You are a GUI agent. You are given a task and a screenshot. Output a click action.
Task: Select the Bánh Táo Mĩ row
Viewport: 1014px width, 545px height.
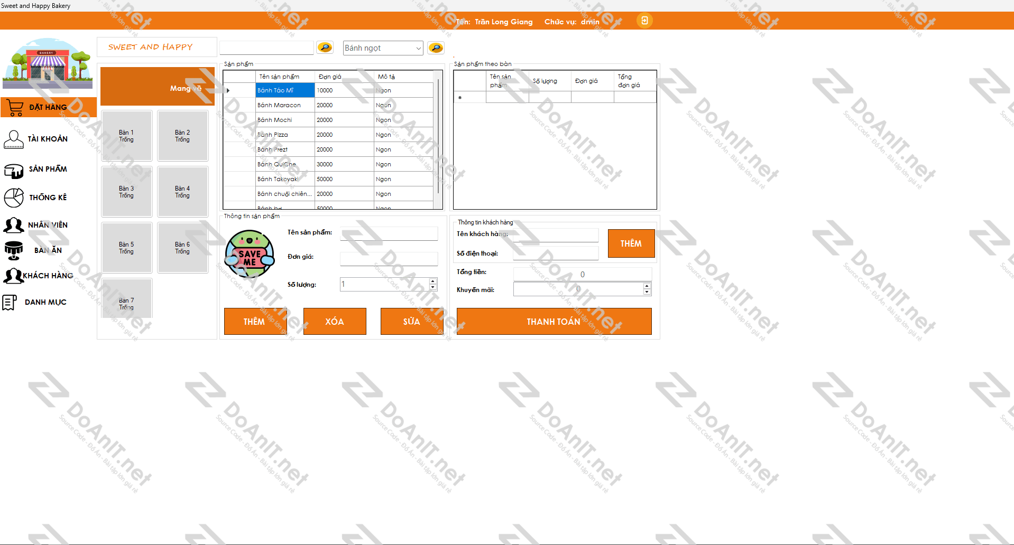tap(328, 90)
